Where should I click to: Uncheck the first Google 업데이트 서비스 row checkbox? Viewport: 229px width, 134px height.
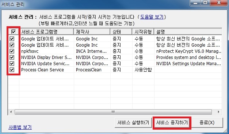(x=12, y=39)
